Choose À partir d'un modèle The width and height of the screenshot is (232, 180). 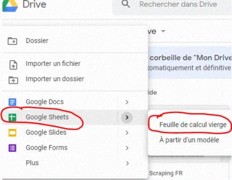tap(189, 140)
